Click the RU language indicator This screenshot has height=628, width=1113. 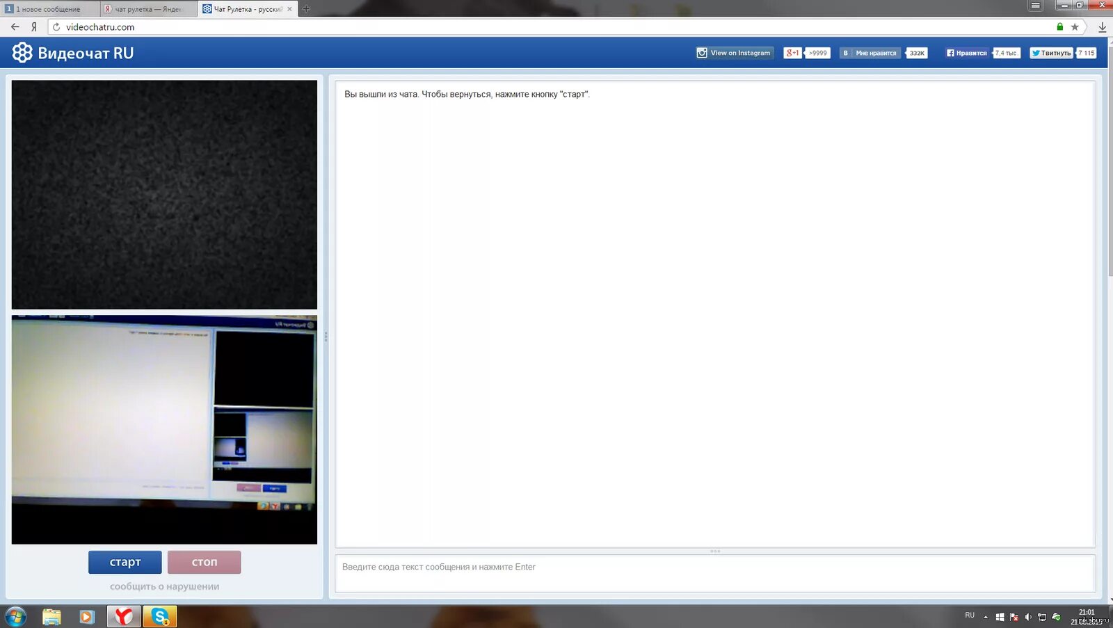pos(970,615)
